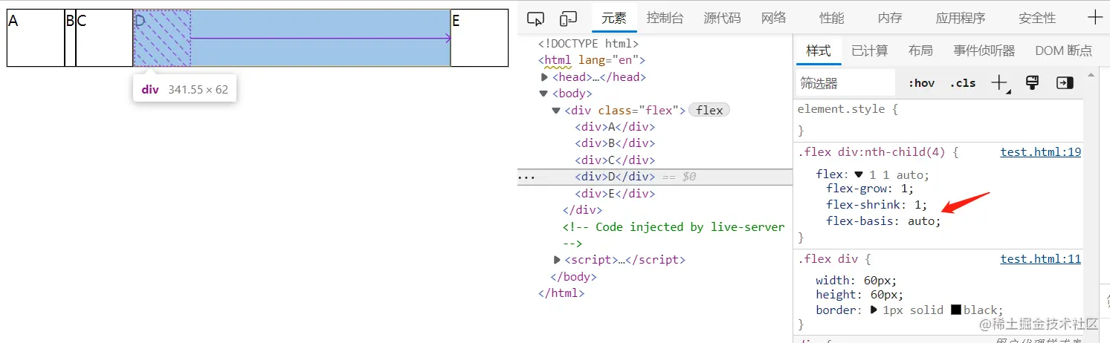Select the <div>B</div> node

pyautogui.click(x=615, y=143)
